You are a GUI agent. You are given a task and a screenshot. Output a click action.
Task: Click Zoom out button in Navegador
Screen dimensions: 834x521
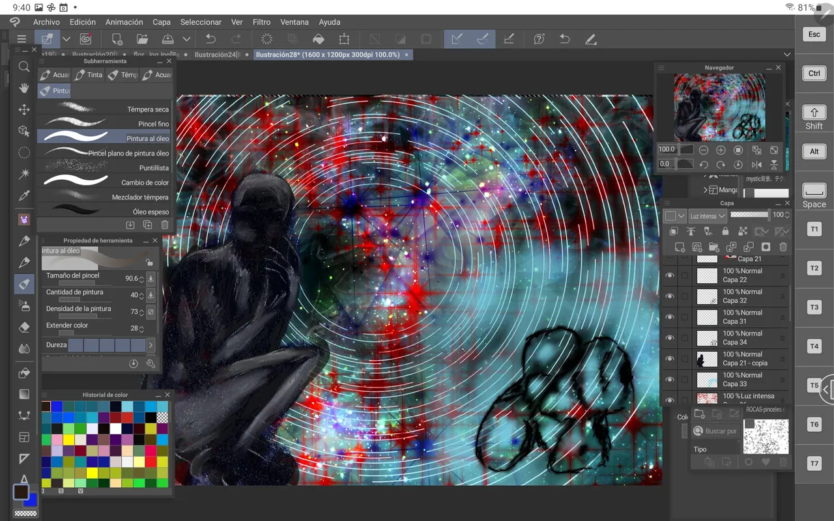coord(704,150)
